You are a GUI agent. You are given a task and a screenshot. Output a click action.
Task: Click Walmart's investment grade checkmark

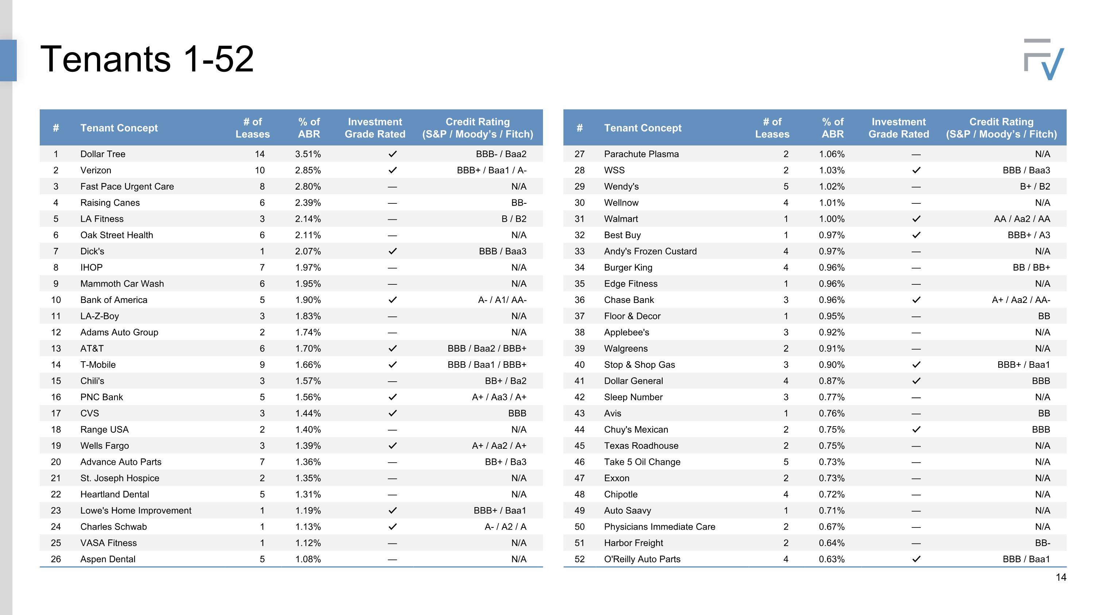pos(916,219)
